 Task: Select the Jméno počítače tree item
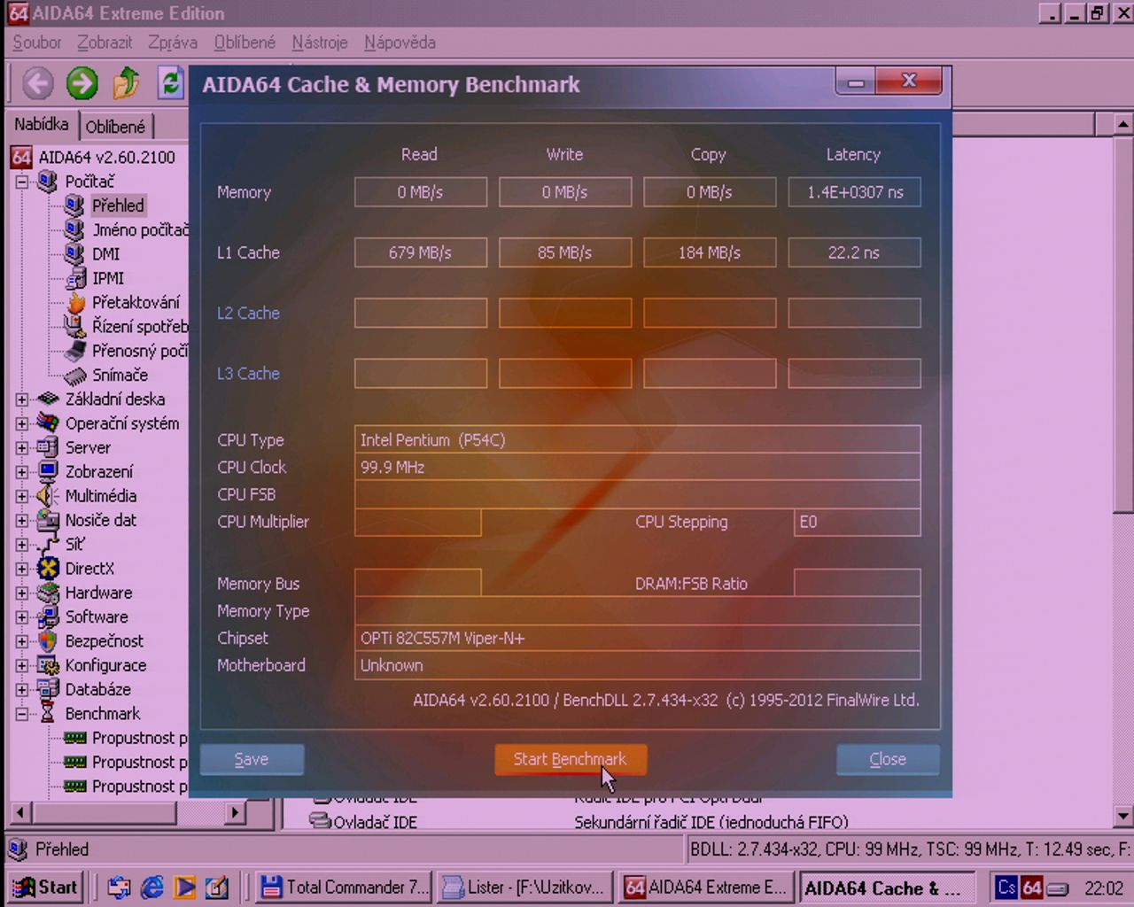click(140, 229)
